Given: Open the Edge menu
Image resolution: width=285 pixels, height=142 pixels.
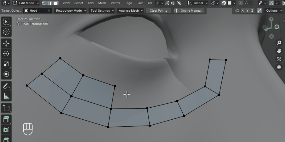Looking at the screenshot, I should click(x=128, y=3).
